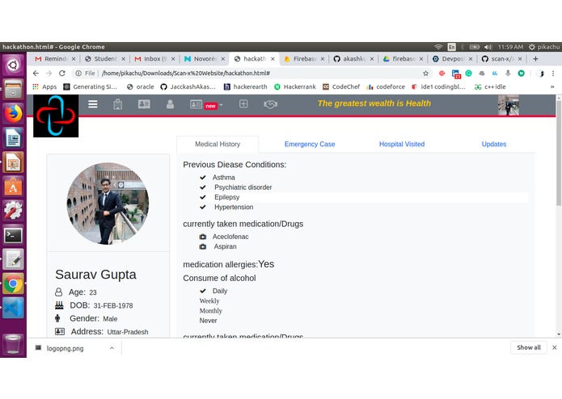Toggle the Epilepsy checkmark
The image size is (562, 399).
click(x=203, y=197)
